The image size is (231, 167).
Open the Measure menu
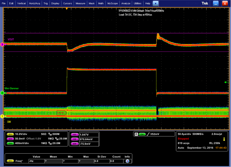pyautogui.click(x=80, y=3)
